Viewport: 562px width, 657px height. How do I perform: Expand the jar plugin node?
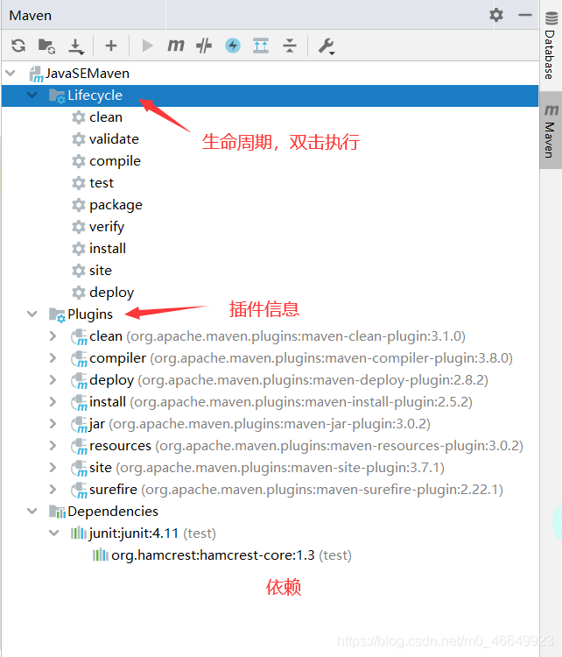pyautogui.click(x=53, y=424)
